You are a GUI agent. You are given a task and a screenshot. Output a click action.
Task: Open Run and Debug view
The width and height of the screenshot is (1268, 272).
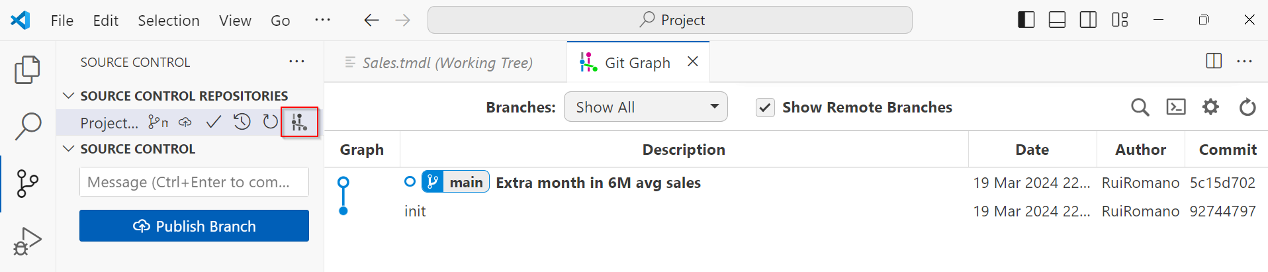click(27, 241)
